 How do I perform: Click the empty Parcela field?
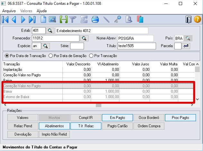(178, 46)
